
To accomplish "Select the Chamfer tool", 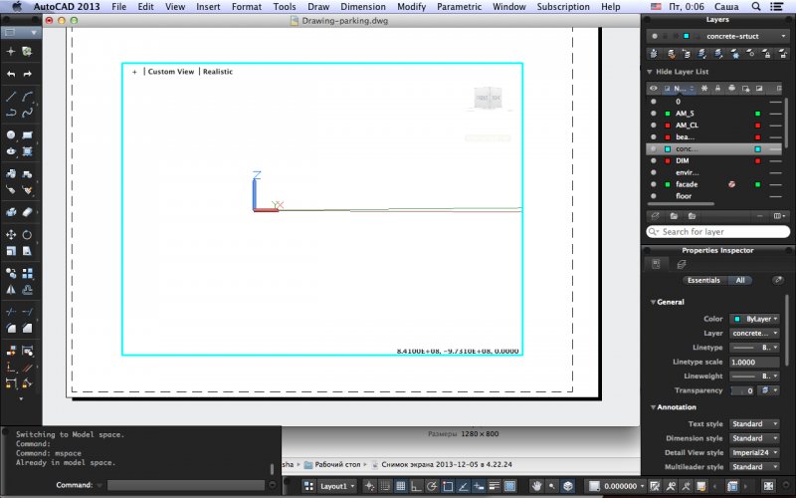I will [x=28, y=329].
